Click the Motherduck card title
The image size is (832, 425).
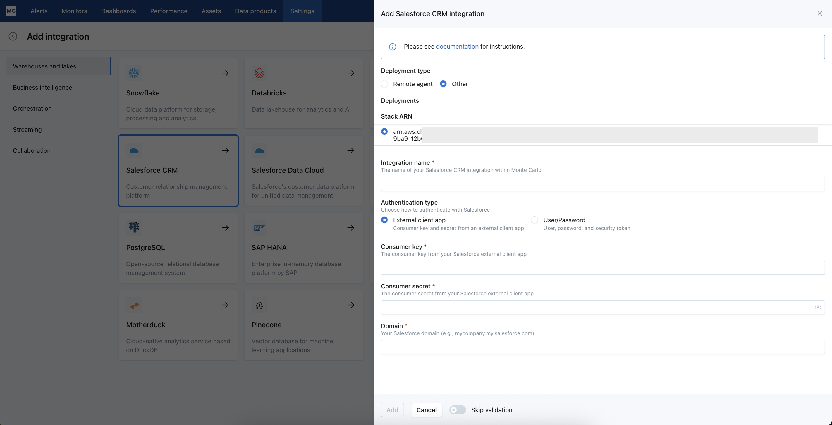[x=146, y=325]
